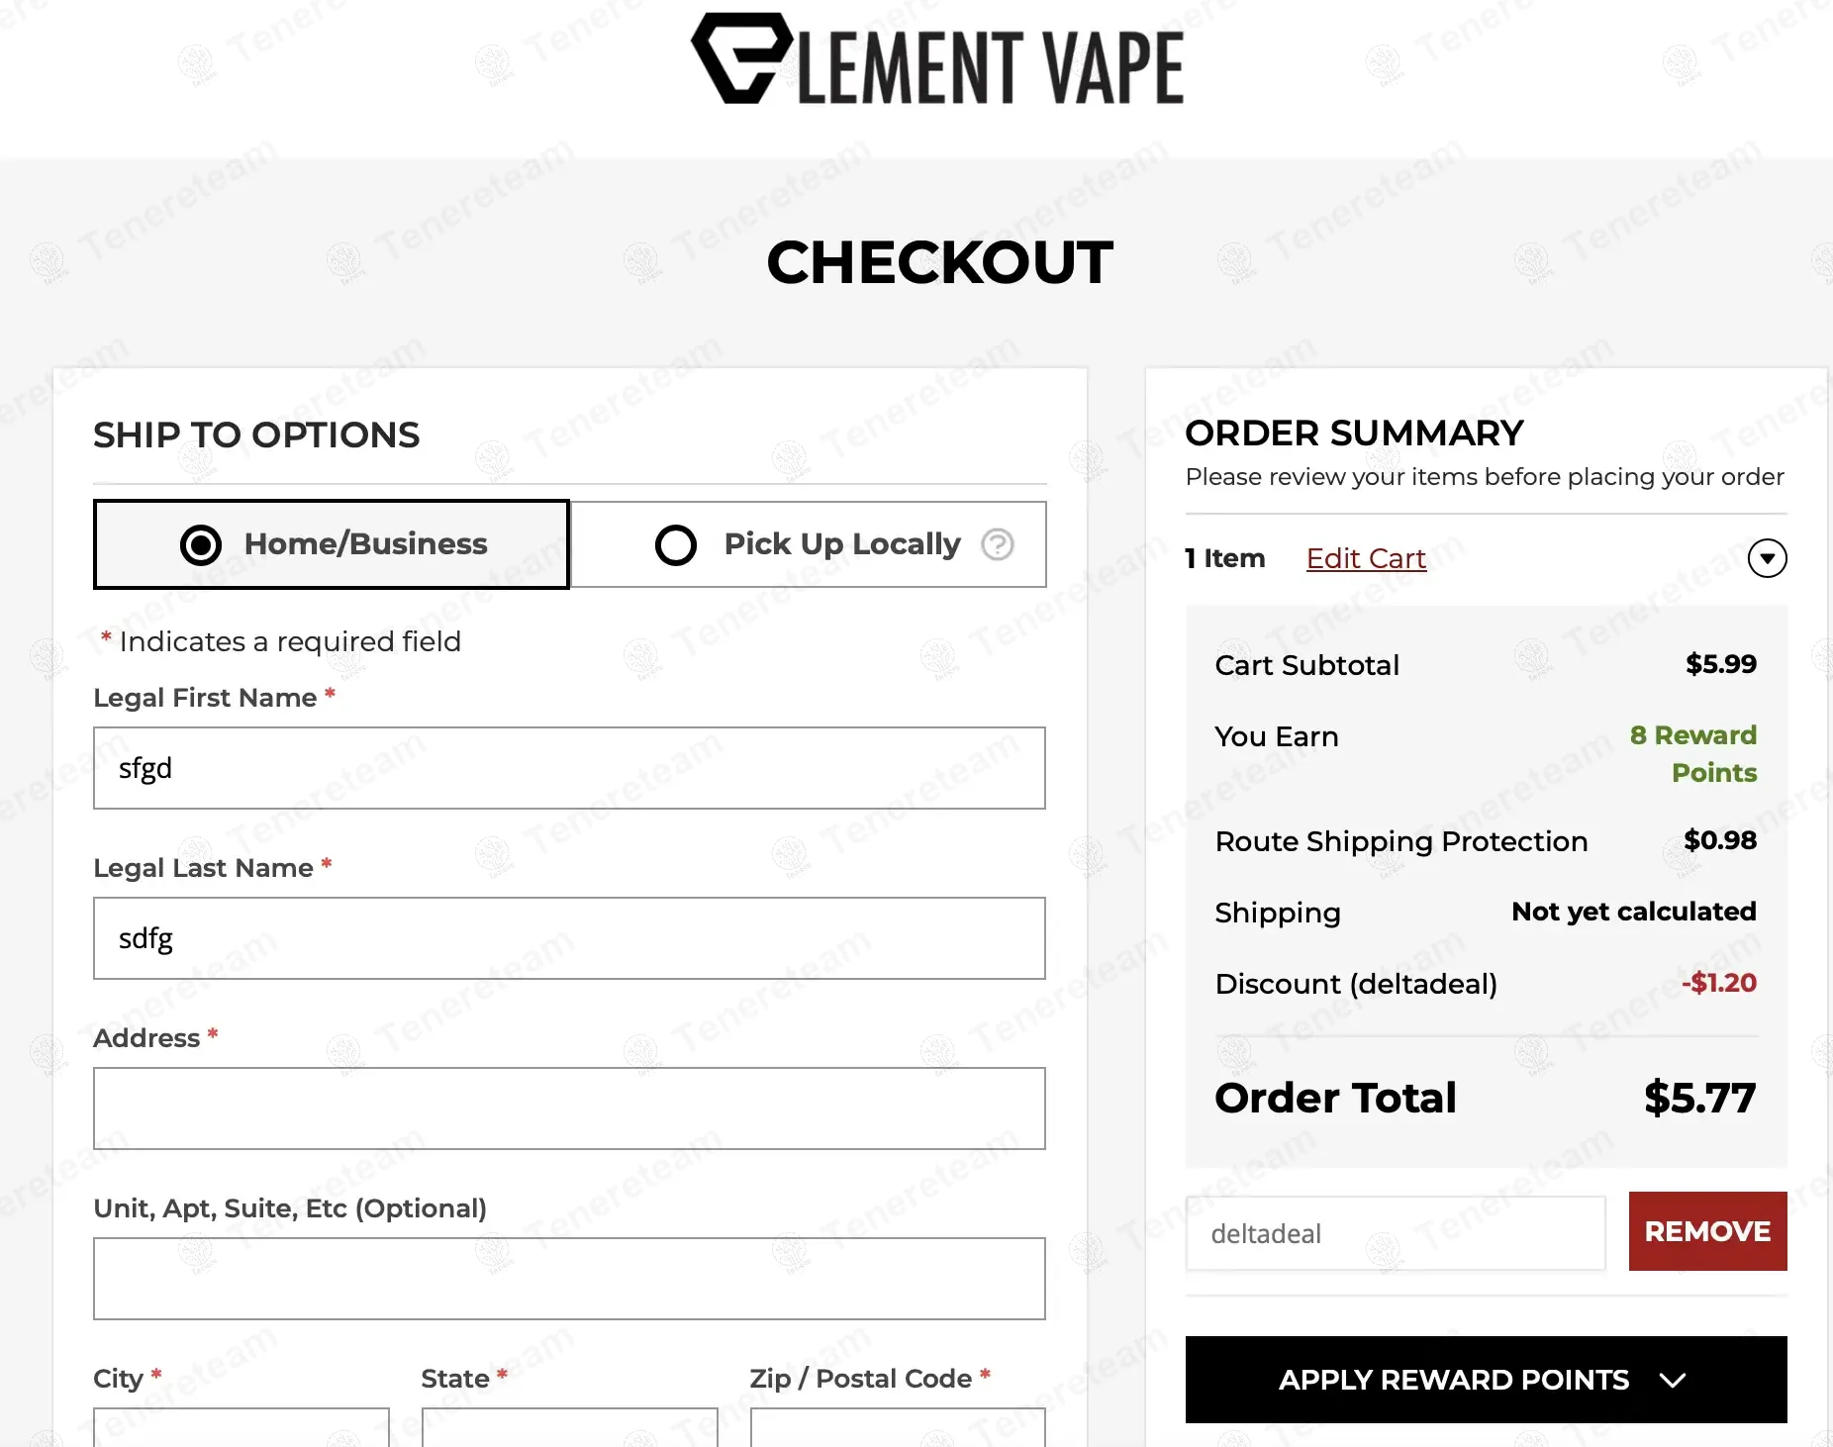Click the Address input field

pyautogui.click(x=569, y=1109)
